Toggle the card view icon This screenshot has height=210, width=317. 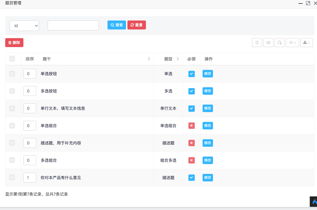268,43
